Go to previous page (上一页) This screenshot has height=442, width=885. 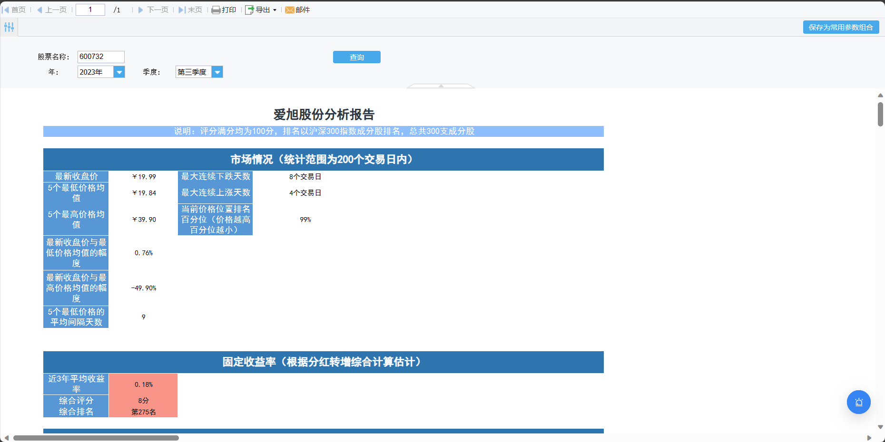pos(52,10)
